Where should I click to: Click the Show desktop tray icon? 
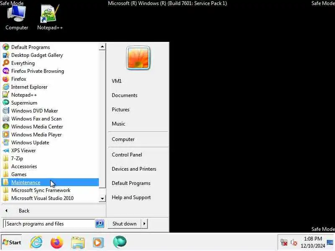[330, 242]
